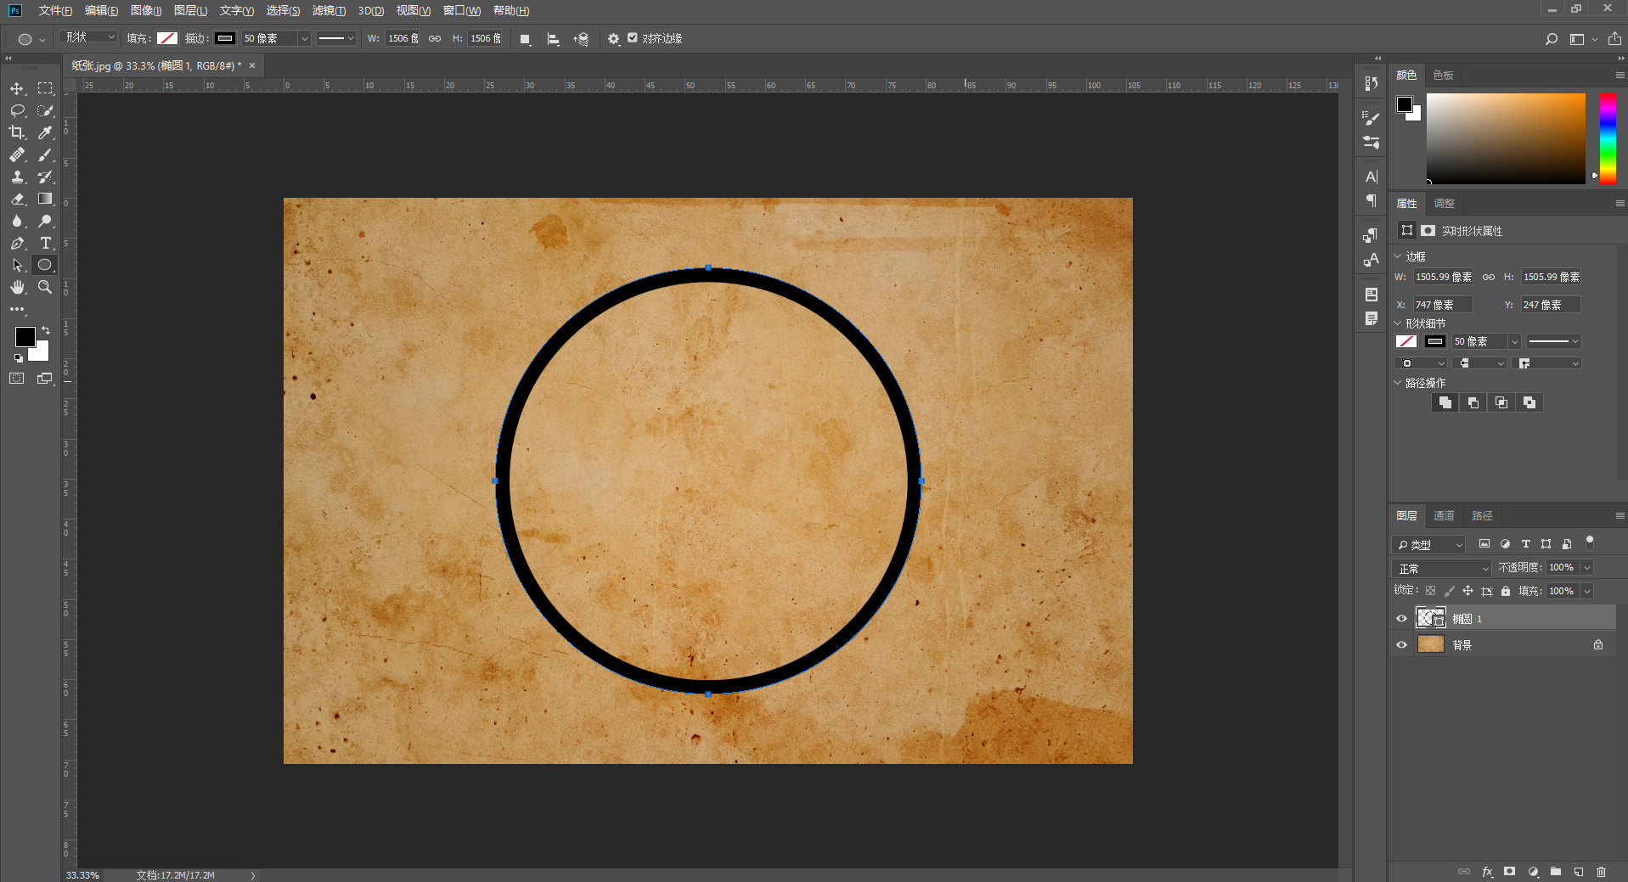The width and height of the screenshot is (1628, 882).
Task: Open the layer blend mode dropdown
Action: click(1441, 568)
